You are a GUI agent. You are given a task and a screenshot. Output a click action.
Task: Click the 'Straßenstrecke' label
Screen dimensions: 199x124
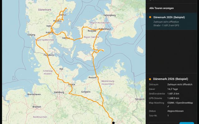[157, 94]
